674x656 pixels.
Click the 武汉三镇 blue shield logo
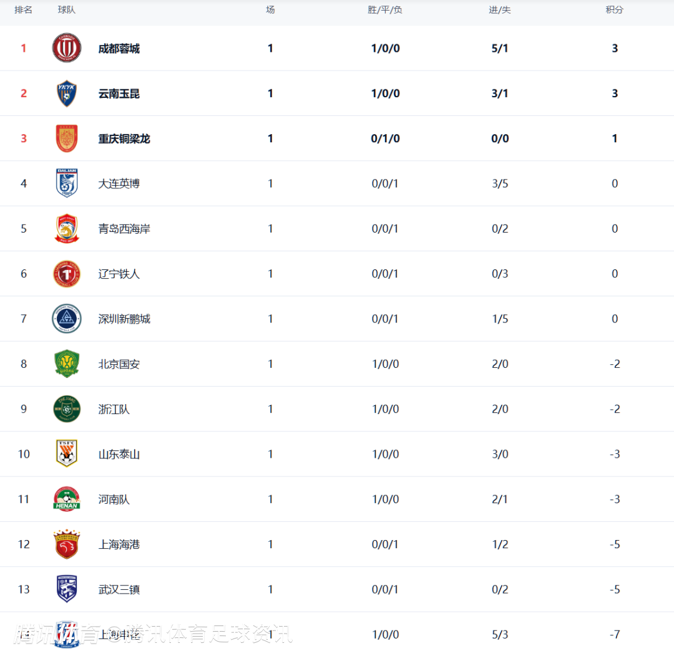(67, 589)
